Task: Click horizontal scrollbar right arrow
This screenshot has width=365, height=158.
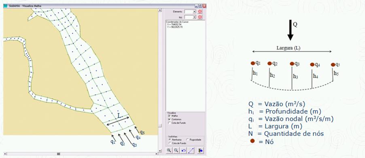Action: [157, 154]
